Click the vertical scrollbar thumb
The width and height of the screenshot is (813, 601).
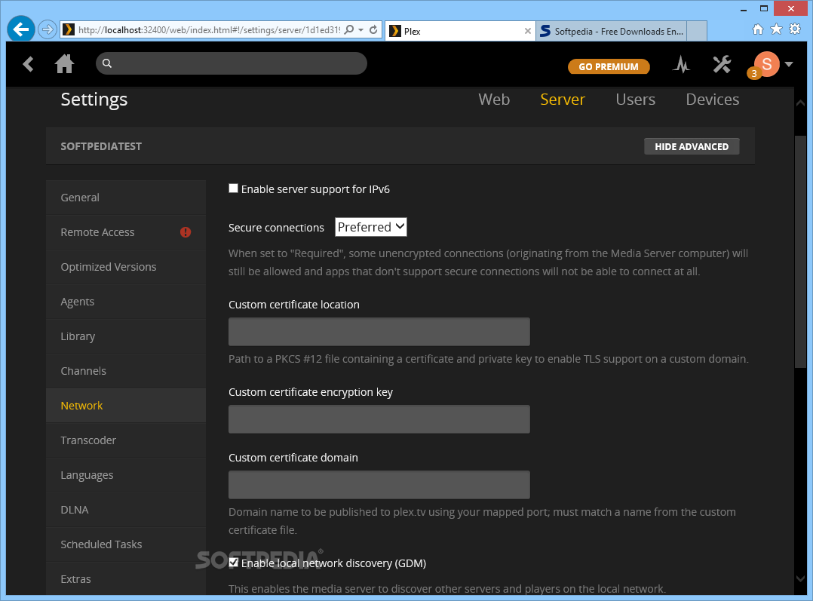pos(801,252)
